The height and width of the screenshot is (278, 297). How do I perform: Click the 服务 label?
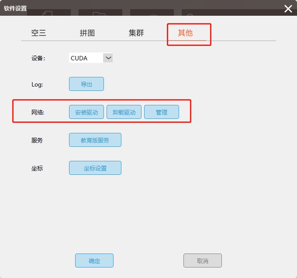37,140
